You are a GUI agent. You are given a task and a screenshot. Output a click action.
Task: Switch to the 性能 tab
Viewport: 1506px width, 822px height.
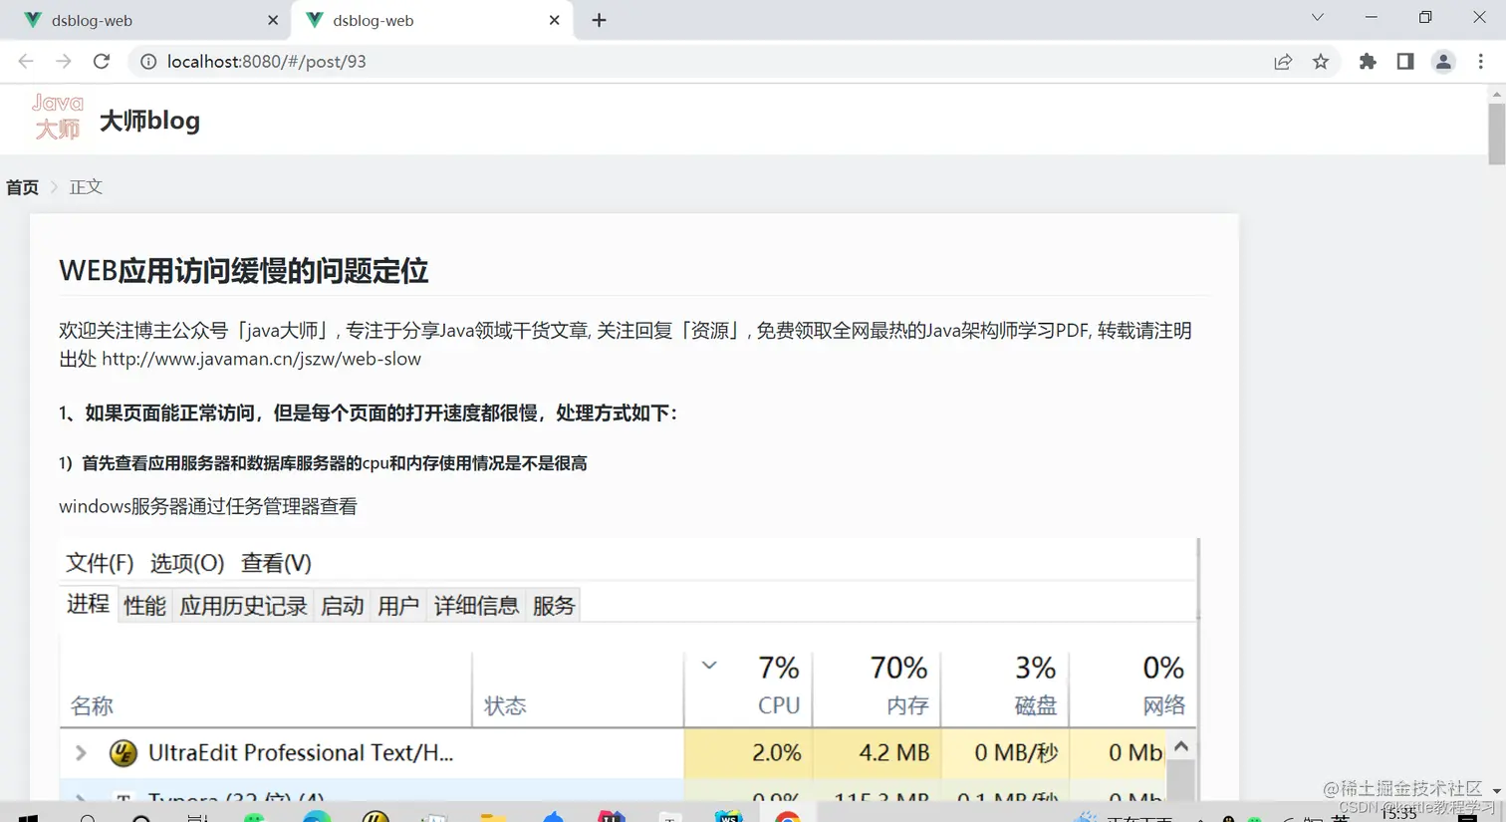pos(144,606)
